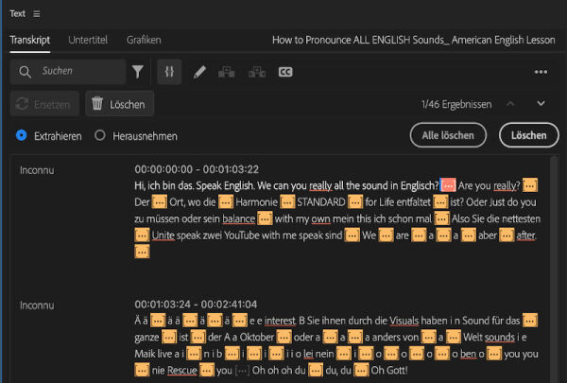Screen dimensions: 567x383
Task: Open the three-dot more options menu
Action: pos(541,72)
